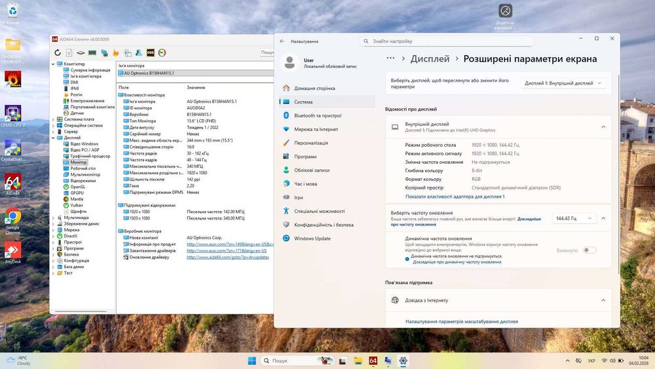Expand the Операційна система node in AIDA64
This screenshot has height=369, width=655.
coord(53,125)
